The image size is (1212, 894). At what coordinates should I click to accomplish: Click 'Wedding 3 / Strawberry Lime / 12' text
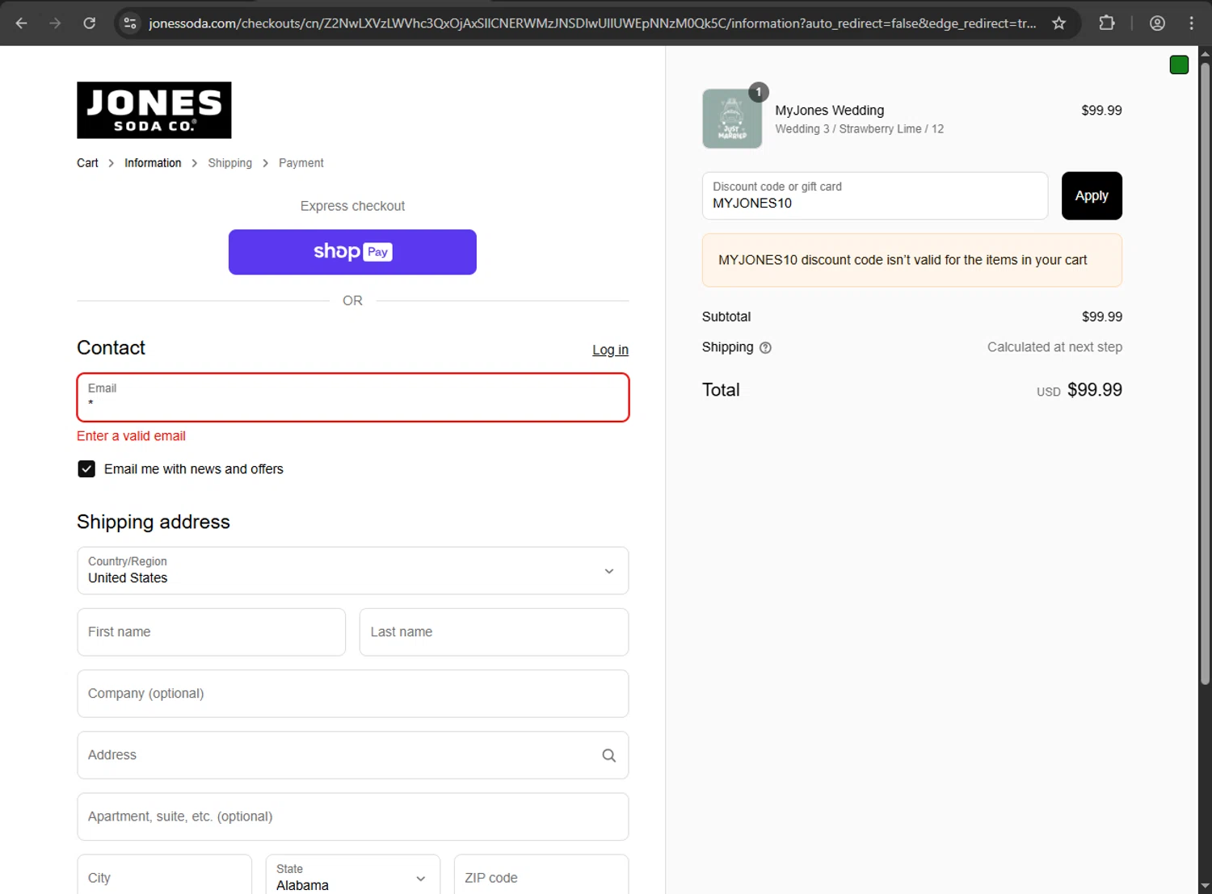click(x=859, y=129)
